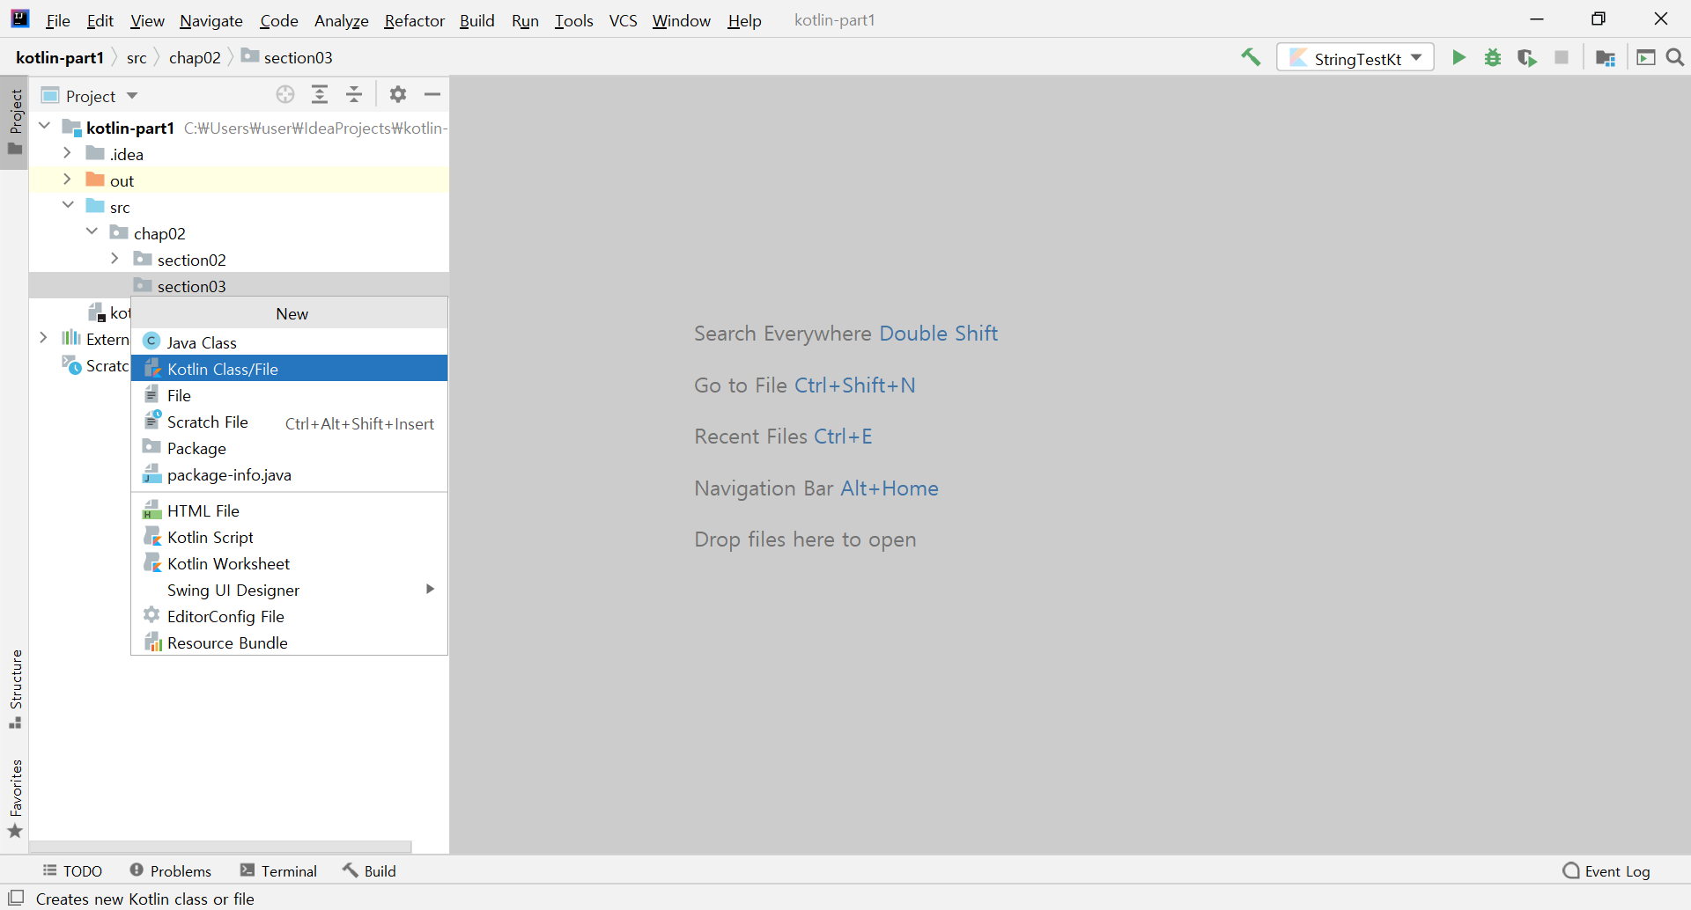Open the Build menu
Viewport: 1691px width, 910px height.
tap(477, 20)
